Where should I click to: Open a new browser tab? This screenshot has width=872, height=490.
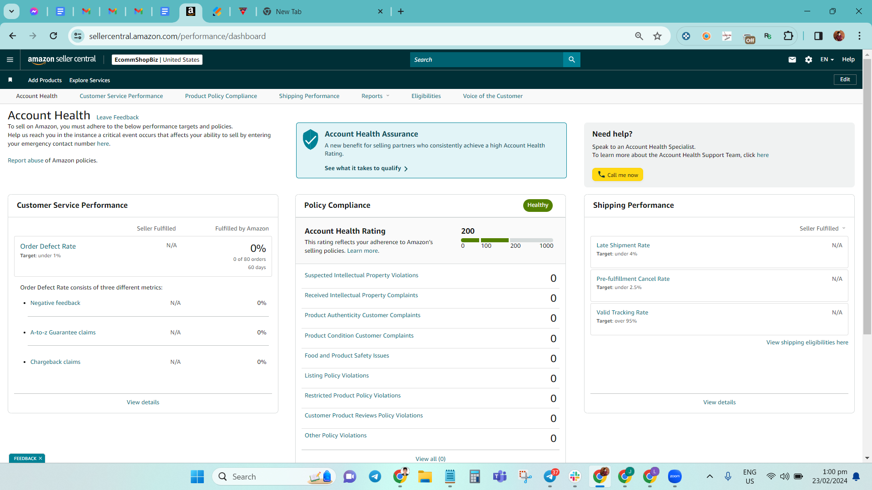401,11
